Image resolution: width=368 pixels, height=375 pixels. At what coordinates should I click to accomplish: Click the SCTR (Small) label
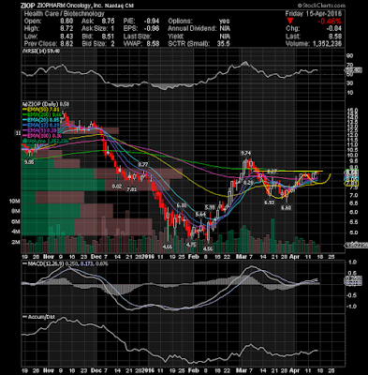[189, 44]
